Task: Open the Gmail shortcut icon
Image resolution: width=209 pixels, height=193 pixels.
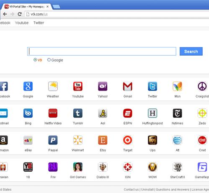Action: pyautogui.click(x=128, y=86)
